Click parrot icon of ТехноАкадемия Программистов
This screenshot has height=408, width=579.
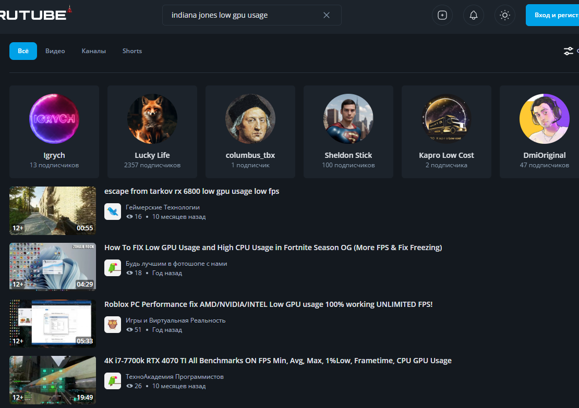[113, 381]
